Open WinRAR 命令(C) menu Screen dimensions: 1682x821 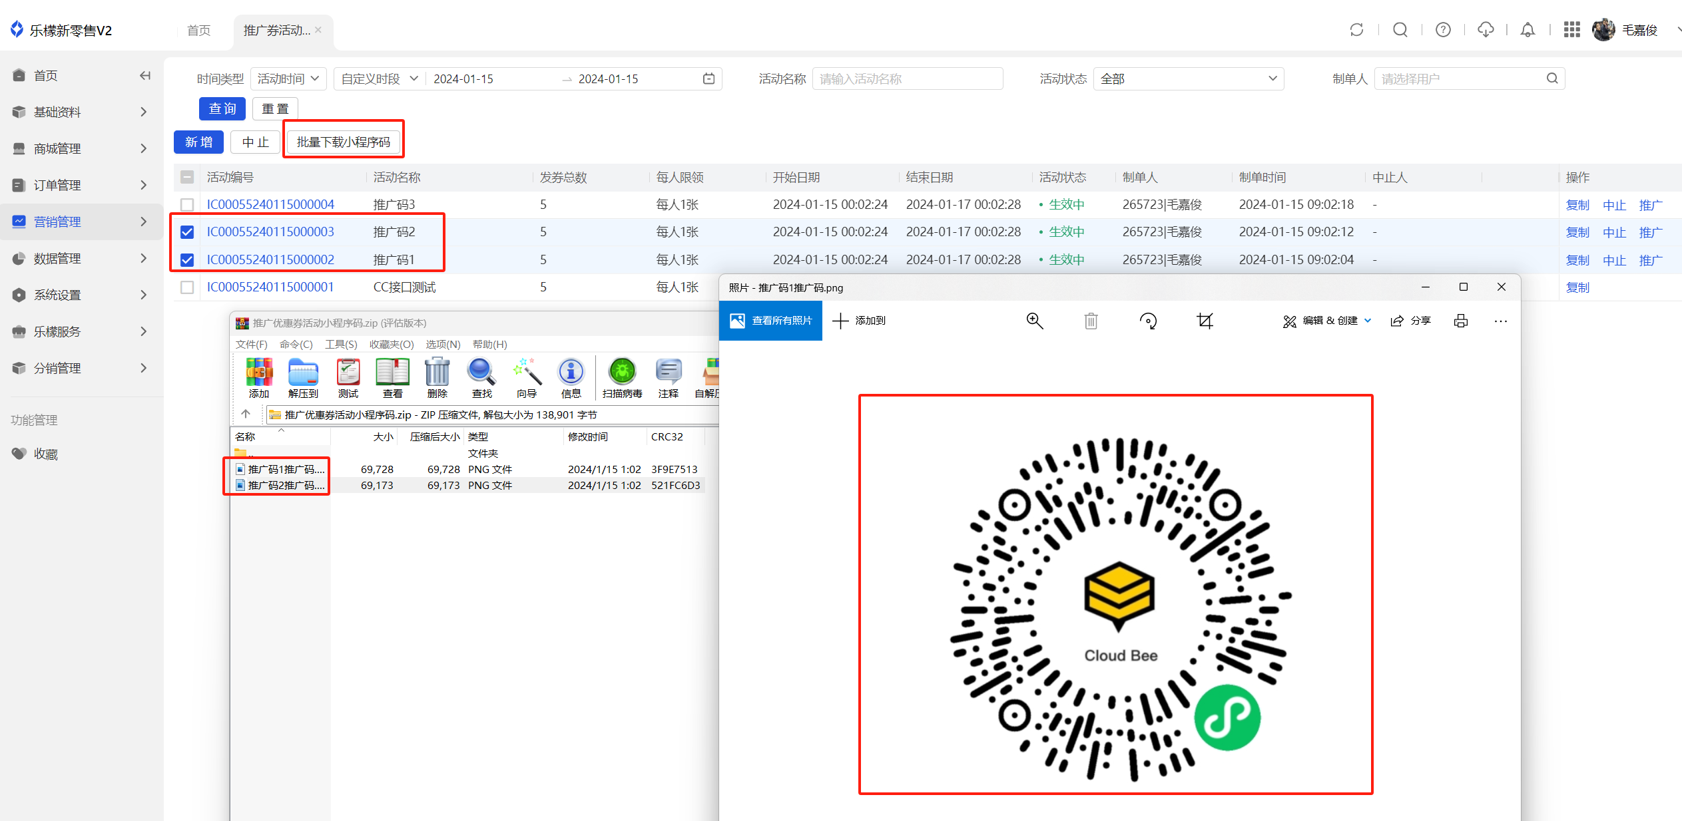click(296, 344)
